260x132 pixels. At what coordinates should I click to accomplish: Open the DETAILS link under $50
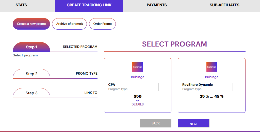tap(137, 104)
